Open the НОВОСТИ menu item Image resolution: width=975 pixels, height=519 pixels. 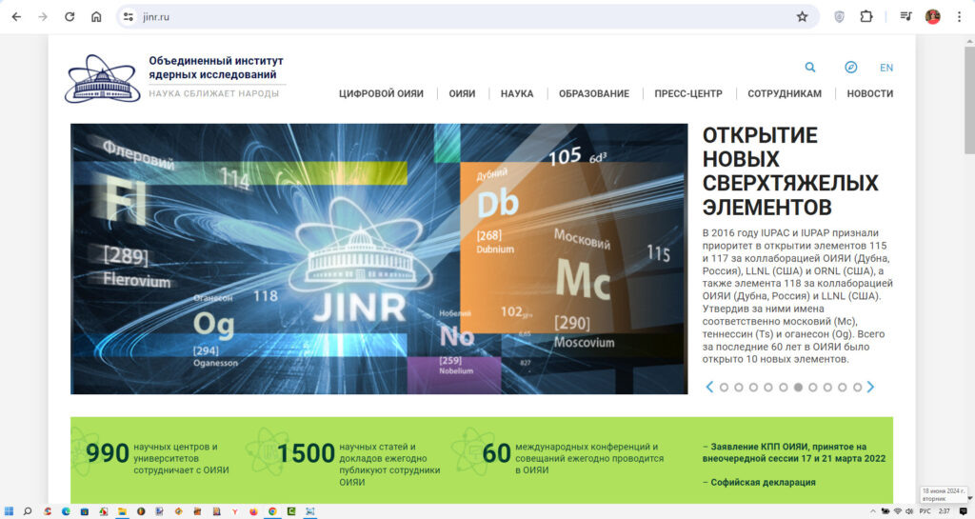point(870,94)
